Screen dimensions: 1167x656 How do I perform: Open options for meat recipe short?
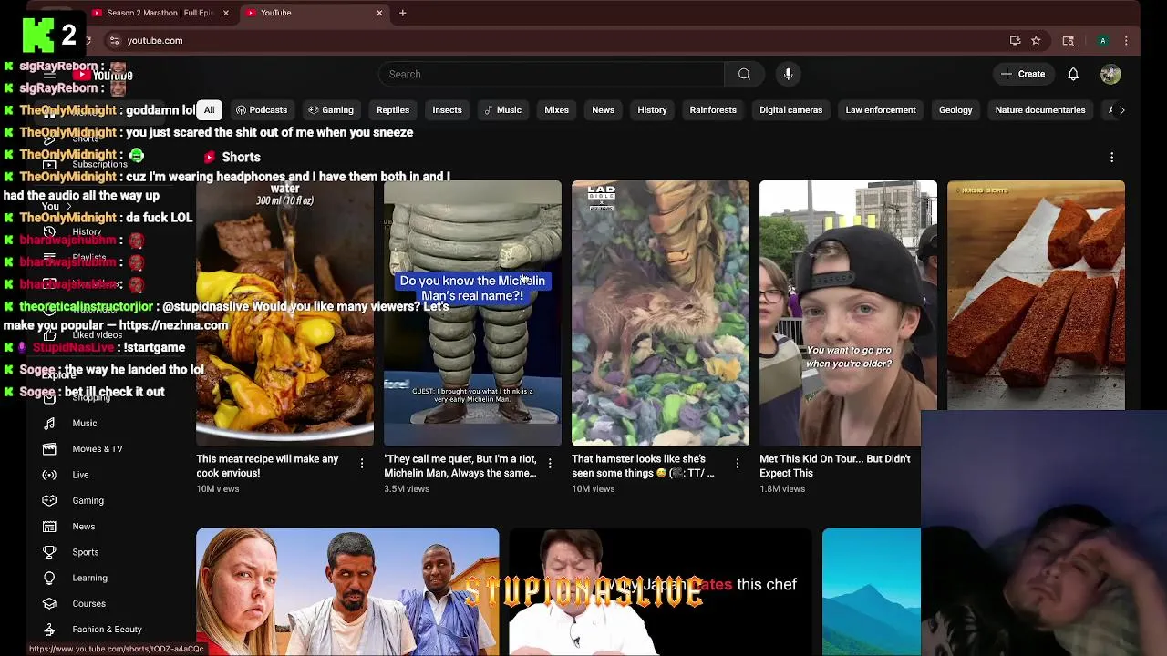(362, 464)
